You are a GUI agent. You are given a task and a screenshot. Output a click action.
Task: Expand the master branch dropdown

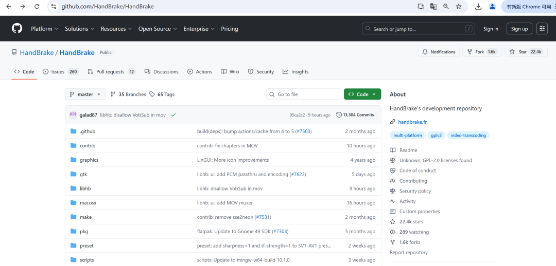tap(85, 94)
